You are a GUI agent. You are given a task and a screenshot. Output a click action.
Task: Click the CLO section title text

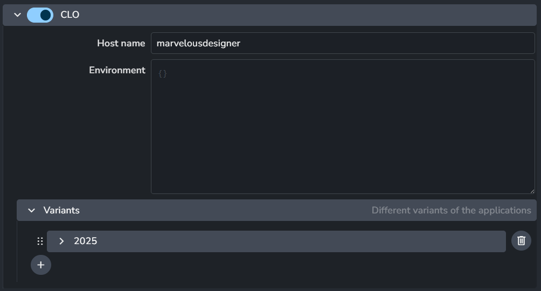[x=70, y=15]
